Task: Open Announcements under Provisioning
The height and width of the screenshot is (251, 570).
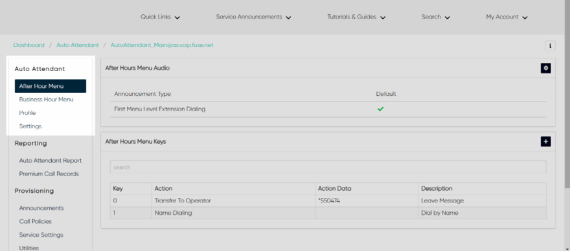Action: (41, 208)
